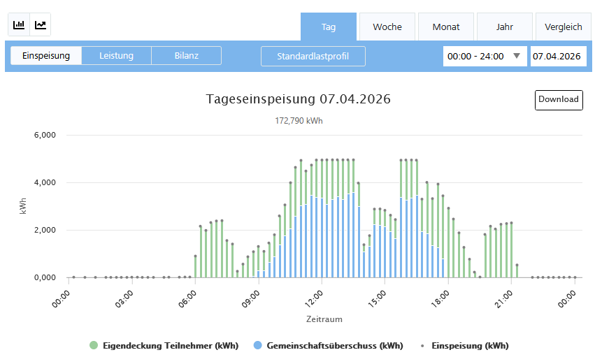602x357 pixels.
Task: Toggle green Eigendeckung Teilnehmer legend marker
Action: (94, 345)
